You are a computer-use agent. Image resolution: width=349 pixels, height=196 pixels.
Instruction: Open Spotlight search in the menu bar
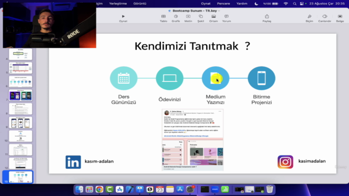coord(294,4)
